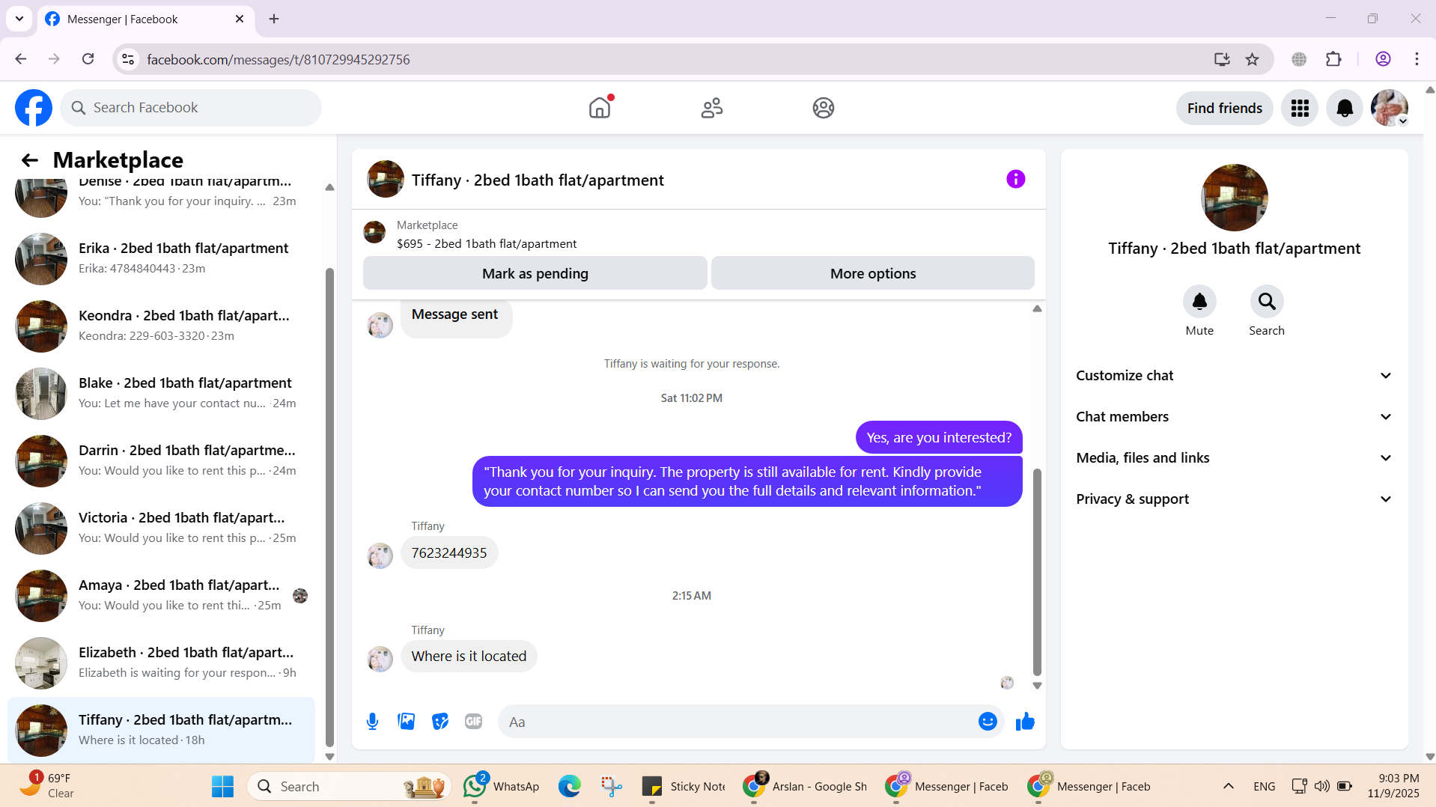Click the browser address bar URL
The height and width of the screenshot is (807, 1436).
[278, 60]
